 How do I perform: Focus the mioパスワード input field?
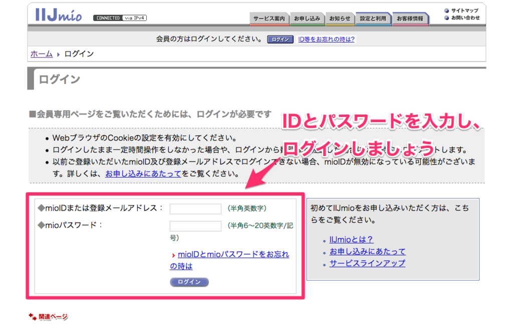[x=195, y=226]
